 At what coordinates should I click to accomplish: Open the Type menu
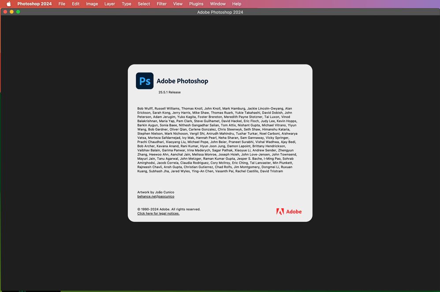coord(126,4)
